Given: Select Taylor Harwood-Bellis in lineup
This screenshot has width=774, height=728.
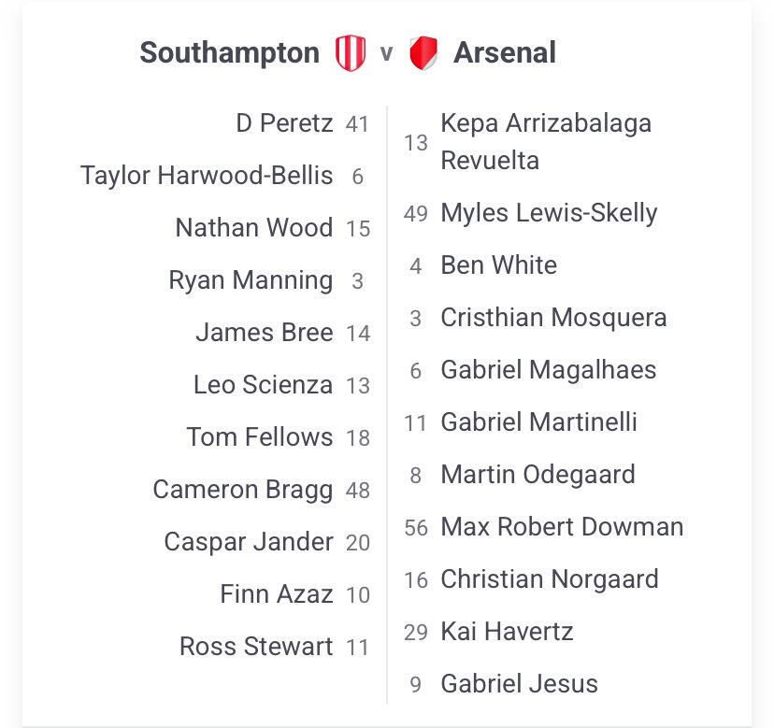Looking at the screenshot, I should pos(207,176).
